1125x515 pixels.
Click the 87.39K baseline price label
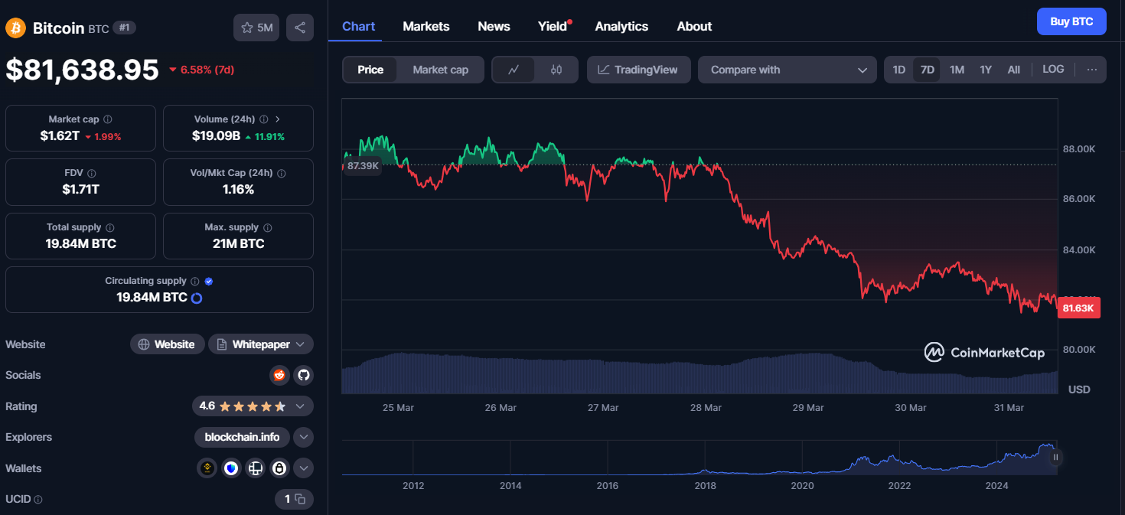click(362, 165)
